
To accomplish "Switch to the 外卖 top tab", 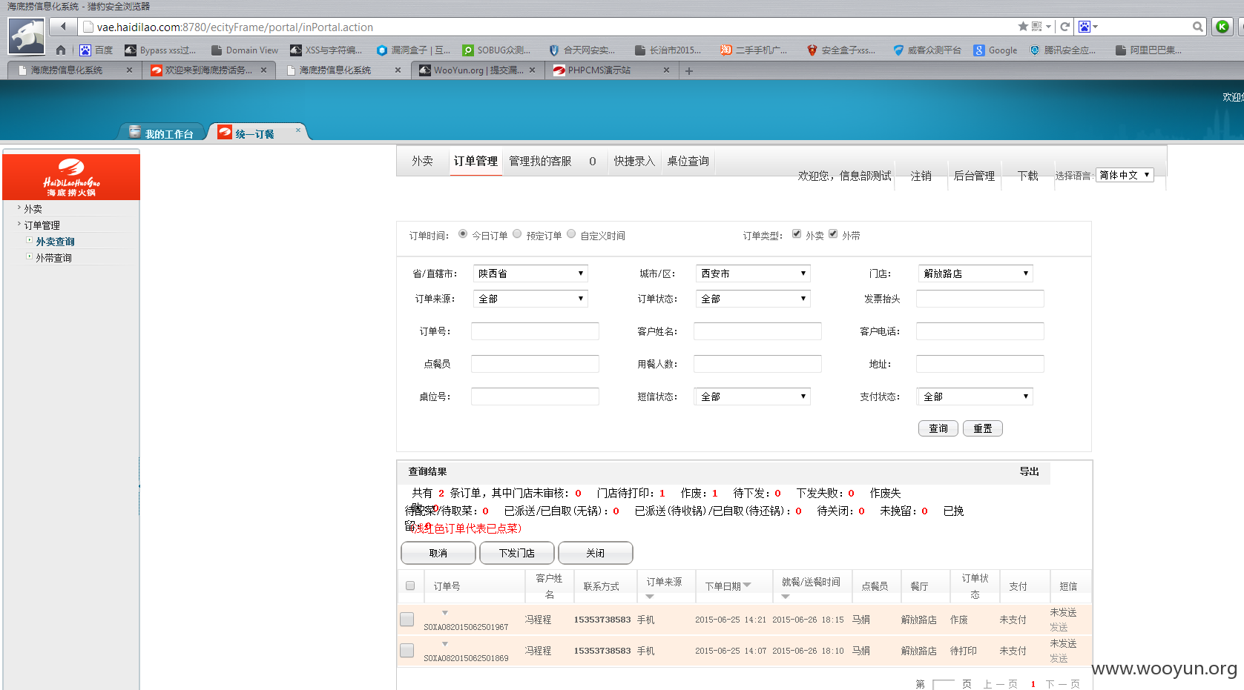I will pyautogui.click(x=423, y=161).
